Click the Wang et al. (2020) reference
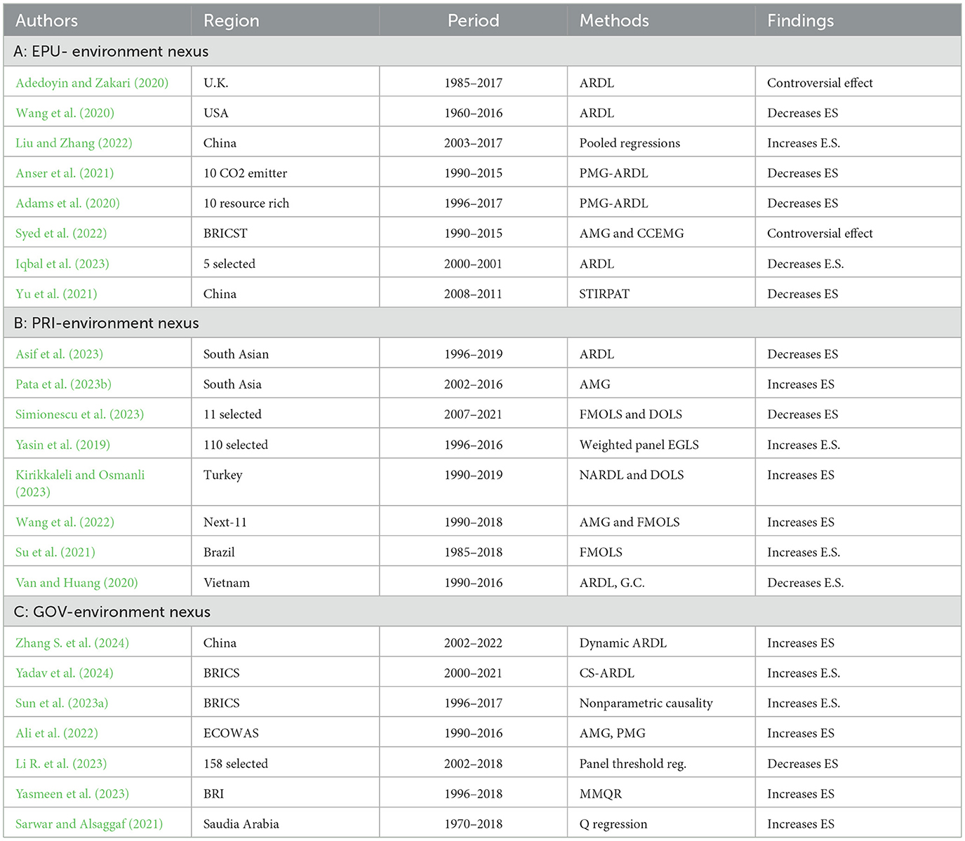 (65, 113)
